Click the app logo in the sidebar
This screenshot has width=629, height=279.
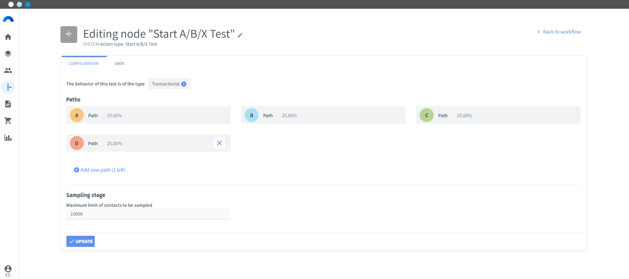tap(8, 20)
